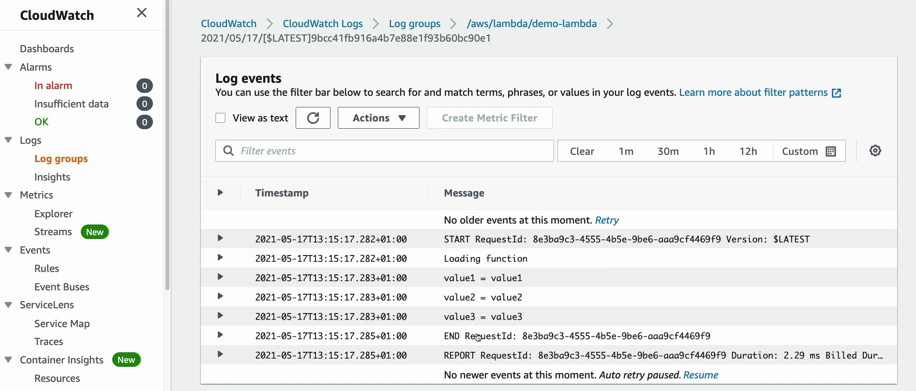Click the Message column header
The width and height of the screenshot is (916, 391).
(464, 193)
